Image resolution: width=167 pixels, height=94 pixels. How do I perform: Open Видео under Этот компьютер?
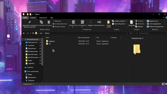(29, 74)
